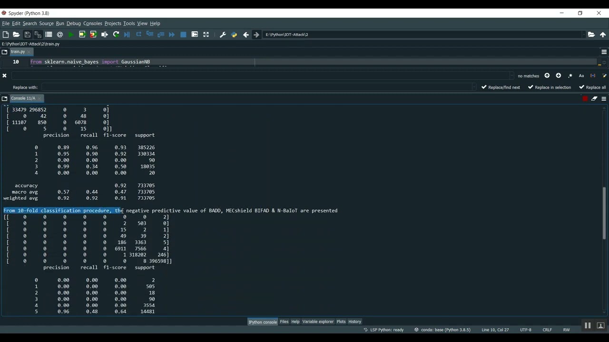
Task: Click the @ symbol finder icon
Action: pos(60,35)
